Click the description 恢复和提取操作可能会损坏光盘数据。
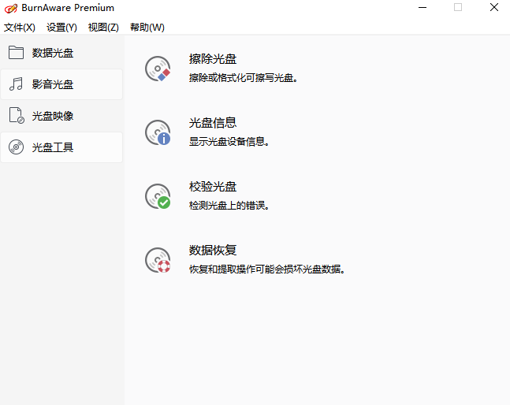The width and height of the screenshot is (510, 405). click(x=267, y=269)
